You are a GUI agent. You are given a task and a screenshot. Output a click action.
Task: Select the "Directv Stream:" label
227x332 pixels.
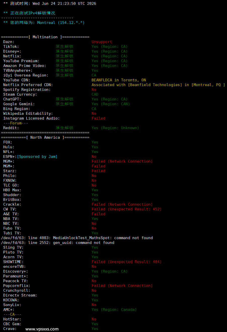(20, 295)
